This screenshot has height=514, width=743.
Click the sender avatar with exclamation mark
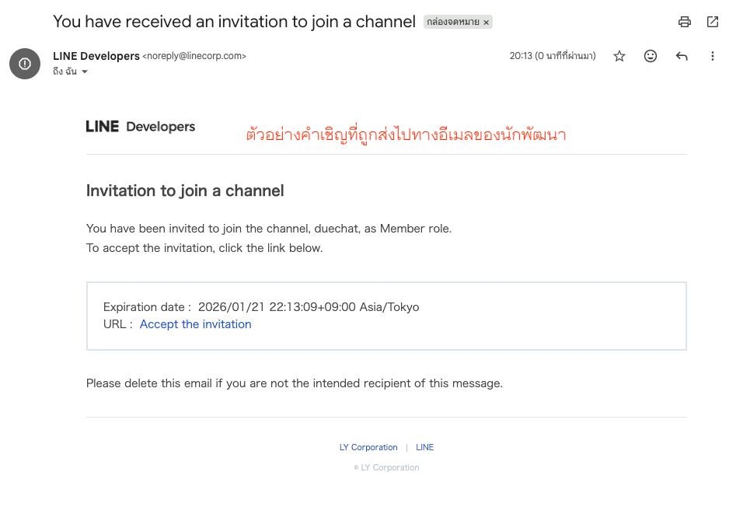25,64
